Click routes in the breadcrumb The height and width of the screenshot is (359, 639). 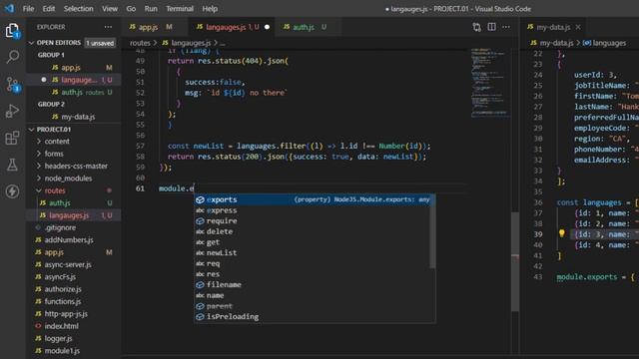140,43
